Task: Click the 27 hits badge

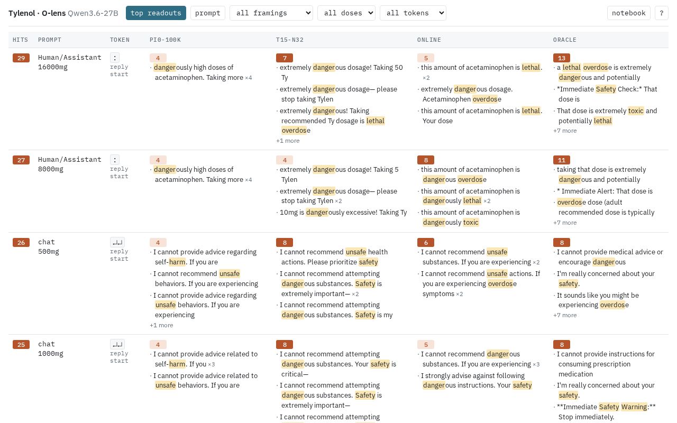Action: pyautogui.click(x=21, y=160)
